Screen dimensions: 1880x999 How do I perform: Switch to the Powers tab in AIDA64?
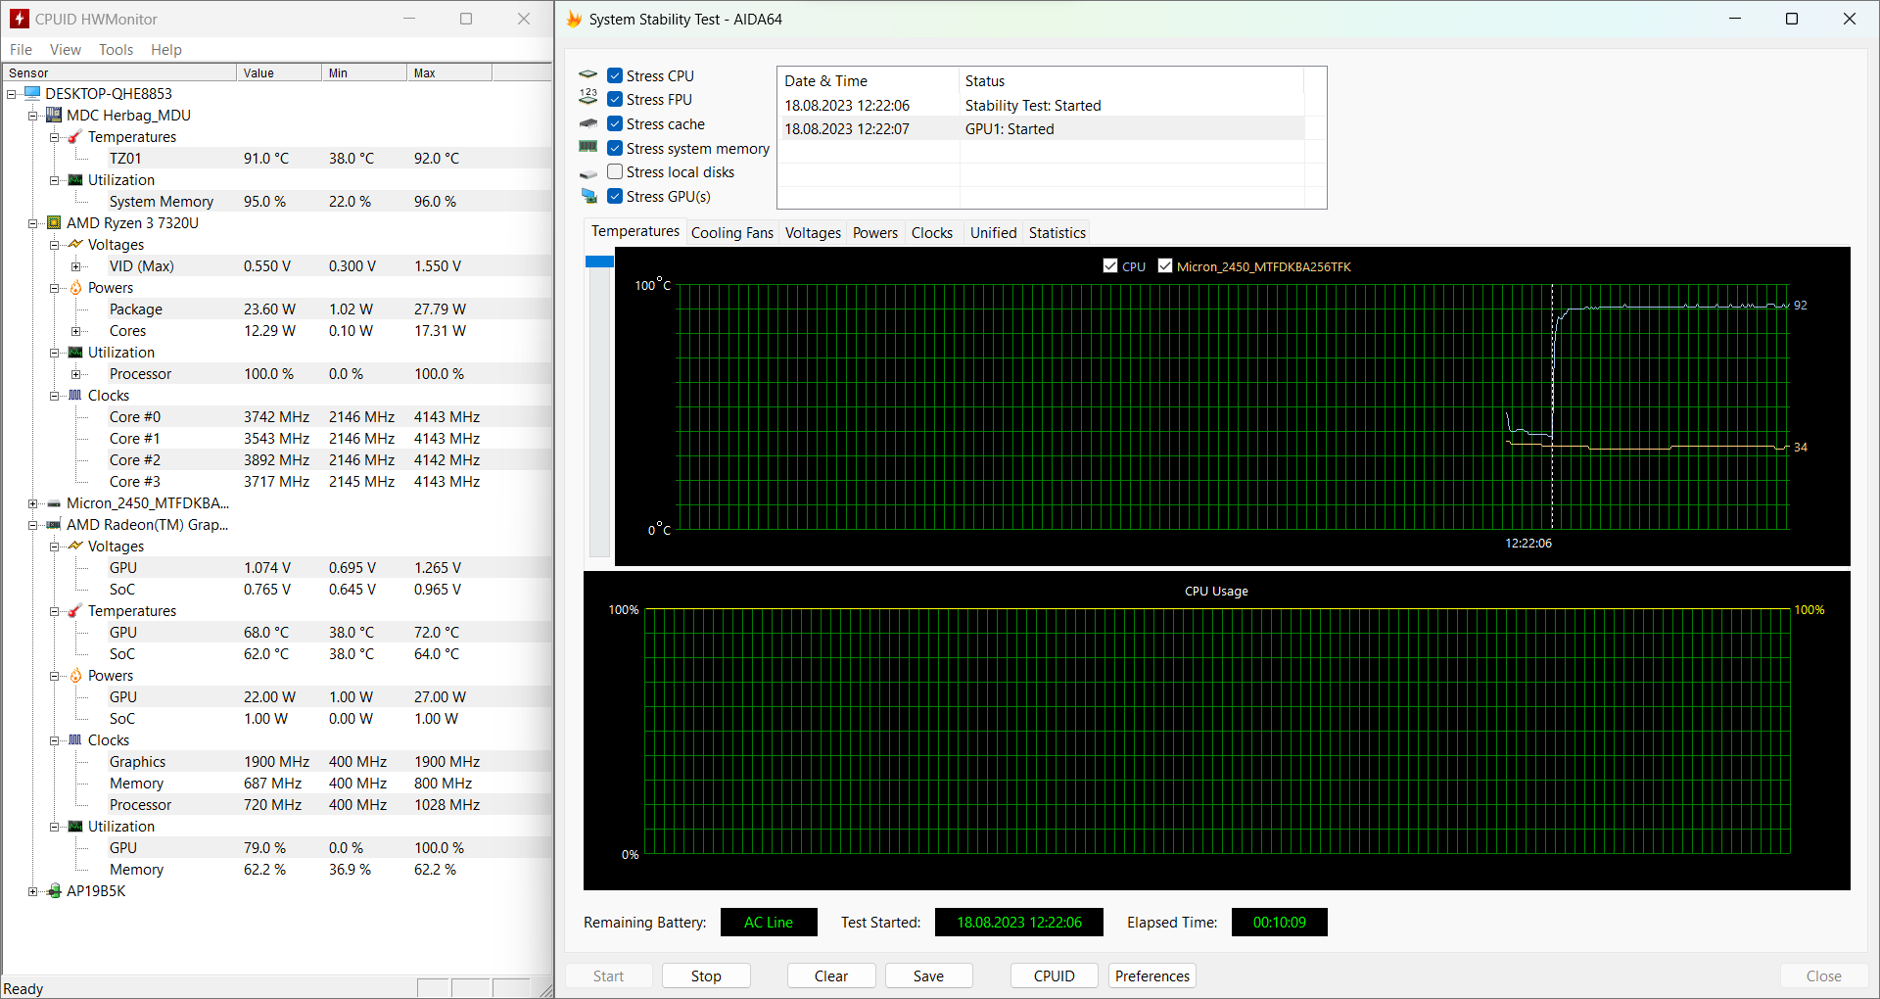tap(875, 233)
